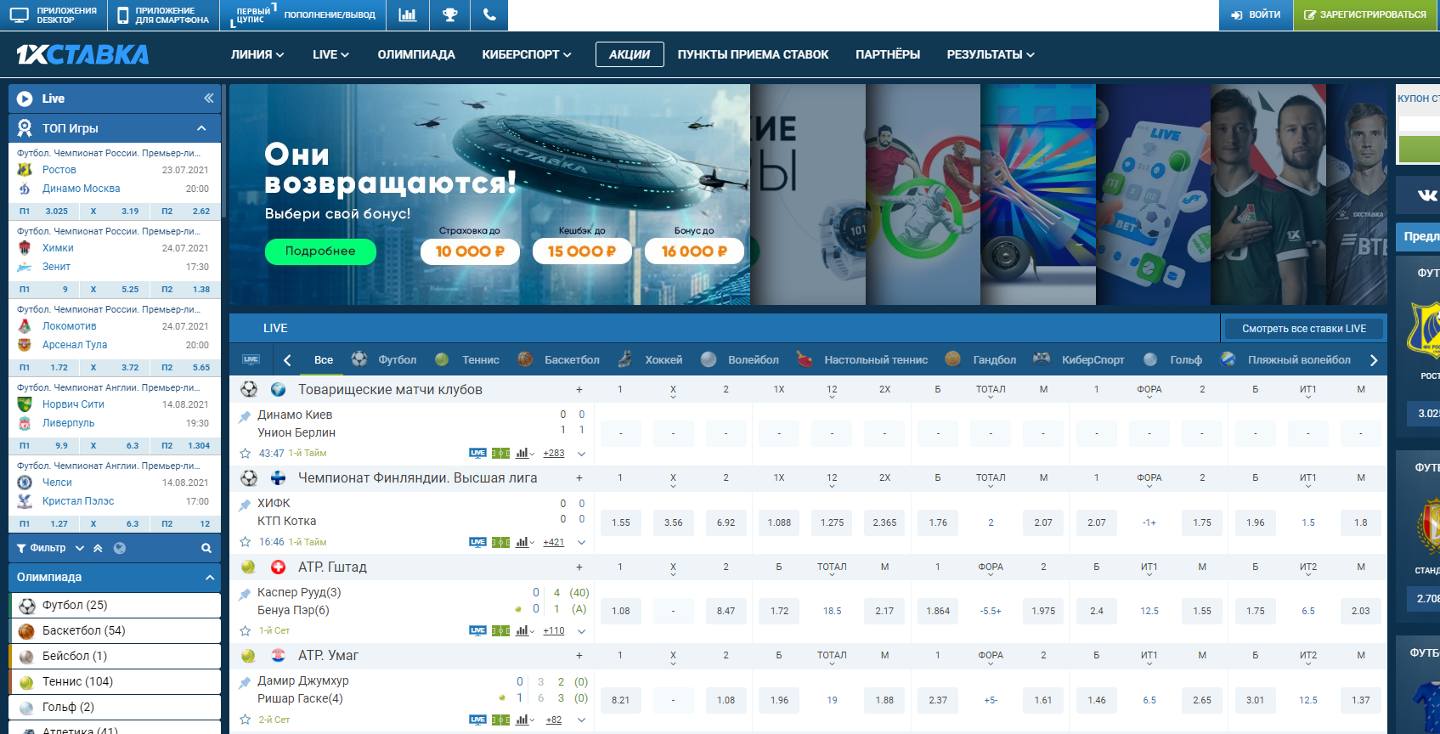
Task: Click plus icon on Товарищеские матчи клубов row
Action: 579,389
